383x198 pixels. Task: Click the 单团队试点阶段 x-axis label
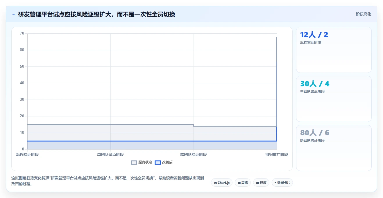pyautogui.click(x=110, y=154)
